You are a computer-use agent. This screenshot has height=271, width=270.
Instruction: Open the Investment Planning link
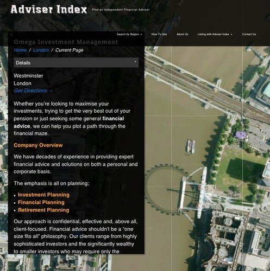pos(43,195)
